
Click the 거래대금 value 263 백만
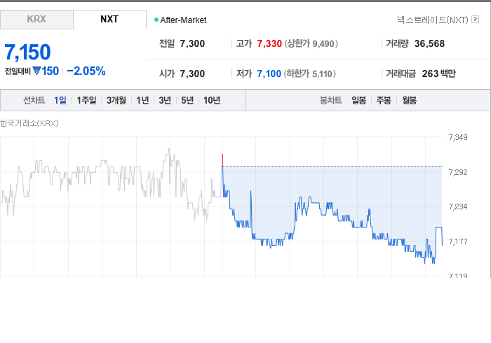(x=438, y=73)
